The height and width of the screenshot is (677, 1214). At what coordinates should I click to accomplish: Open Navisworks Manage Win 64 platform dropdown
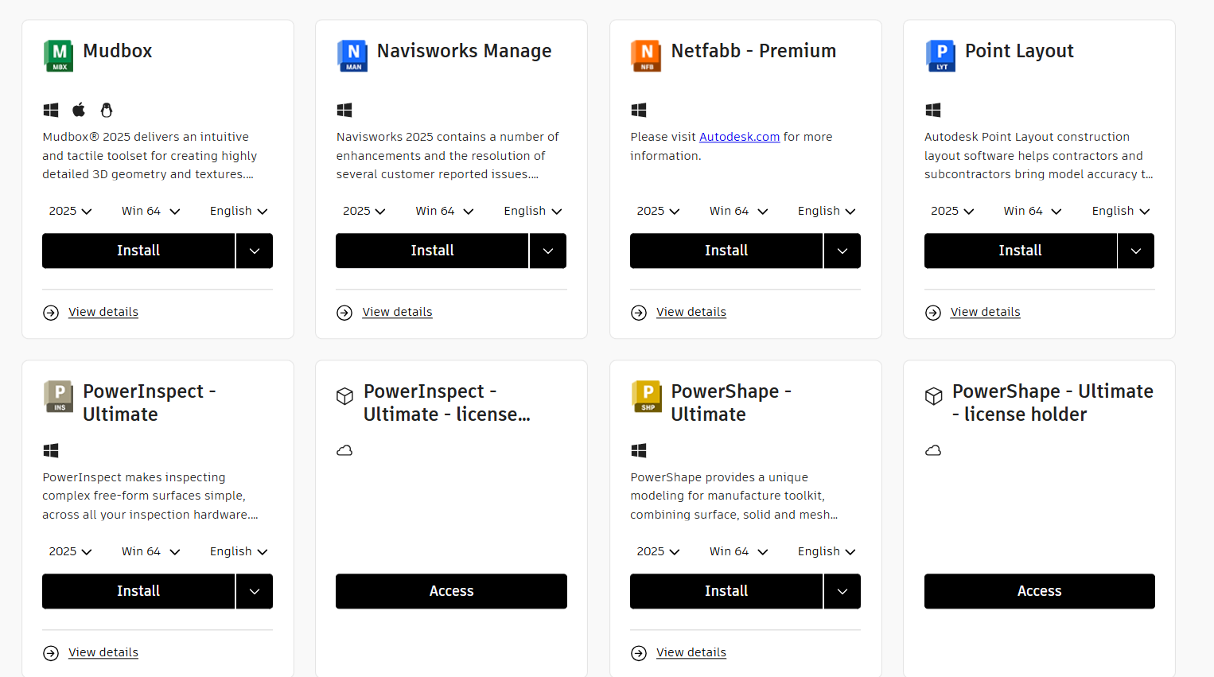pos(445,211)
